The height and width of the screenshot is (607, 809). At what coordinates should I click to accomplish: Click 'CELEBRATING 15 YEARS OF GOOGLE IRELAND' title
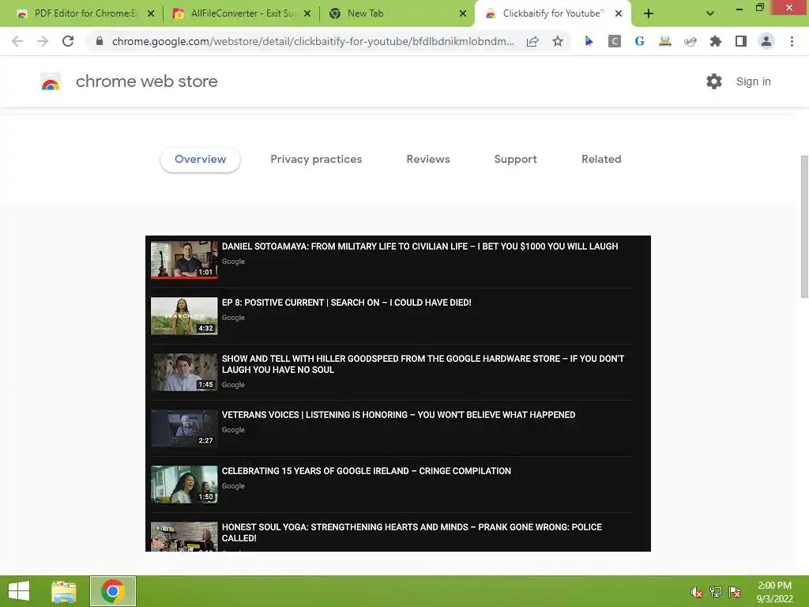pos(367,471)
